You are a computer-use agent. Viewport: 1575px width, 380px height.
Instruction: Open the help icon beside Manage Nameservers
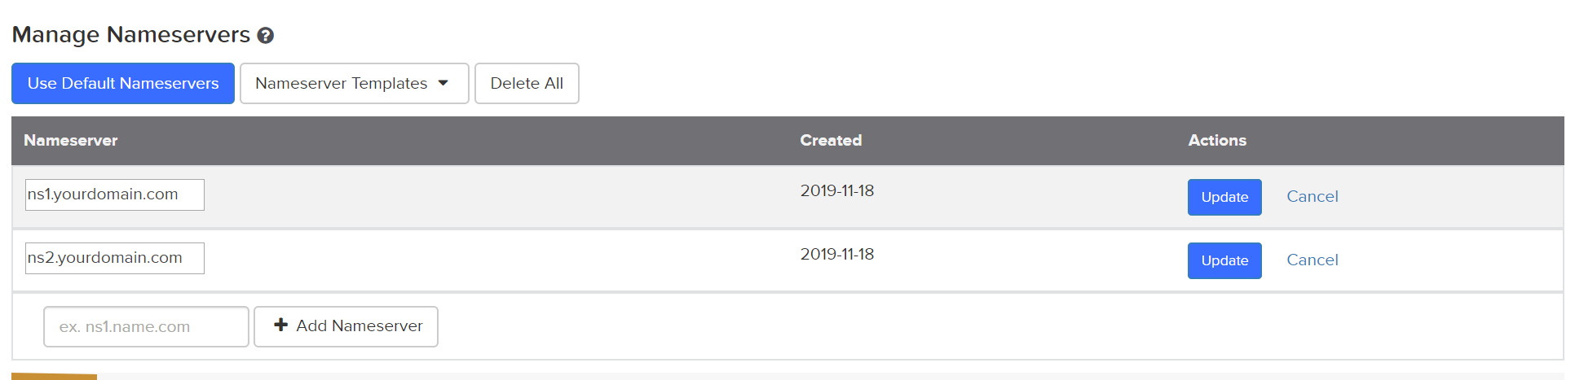[265, 36]
